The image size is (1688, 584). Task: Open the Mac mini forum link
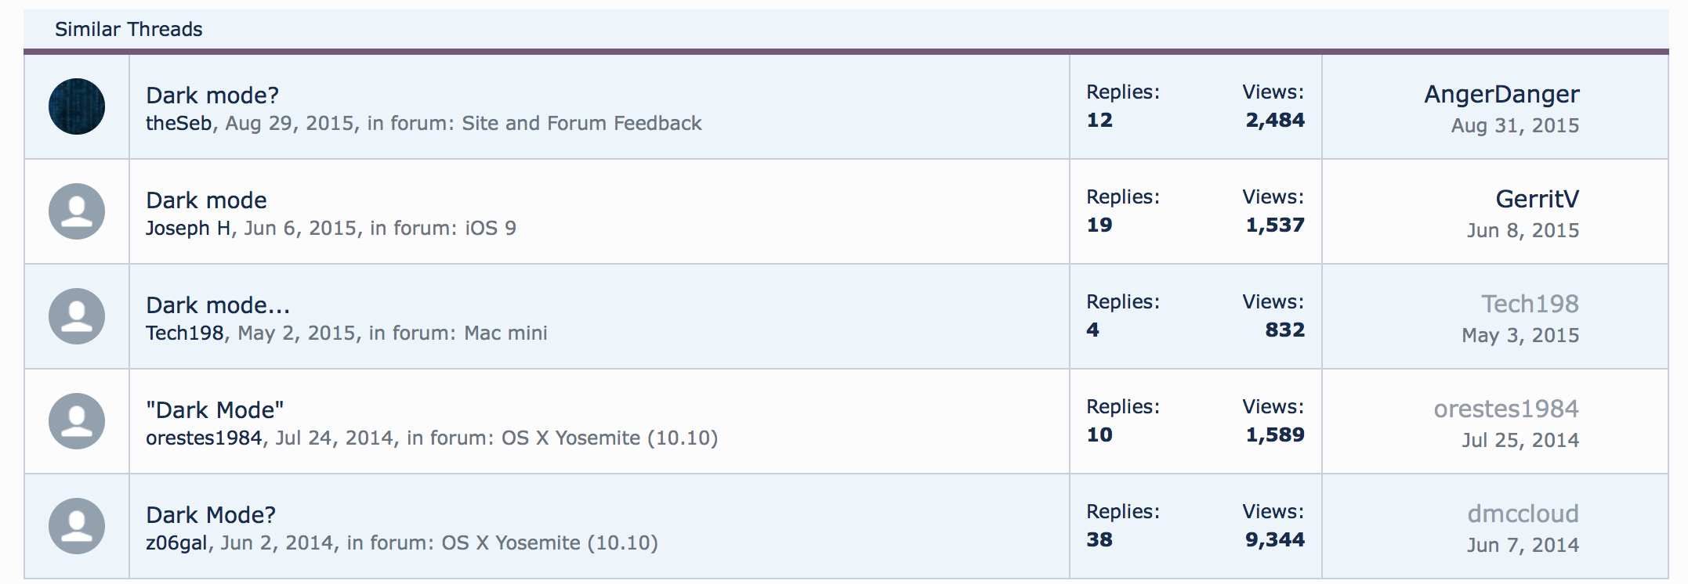pos(505,333)
